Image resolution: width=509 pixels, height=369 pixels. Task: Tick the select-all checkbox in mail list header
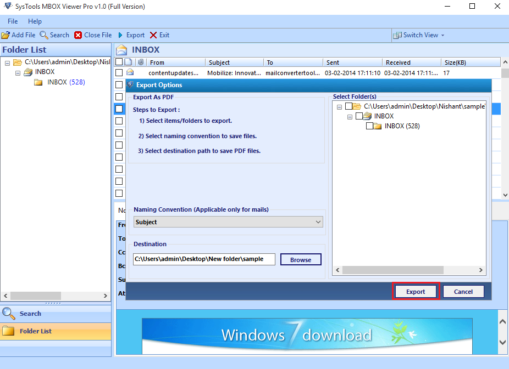click(x=119, y=62)
